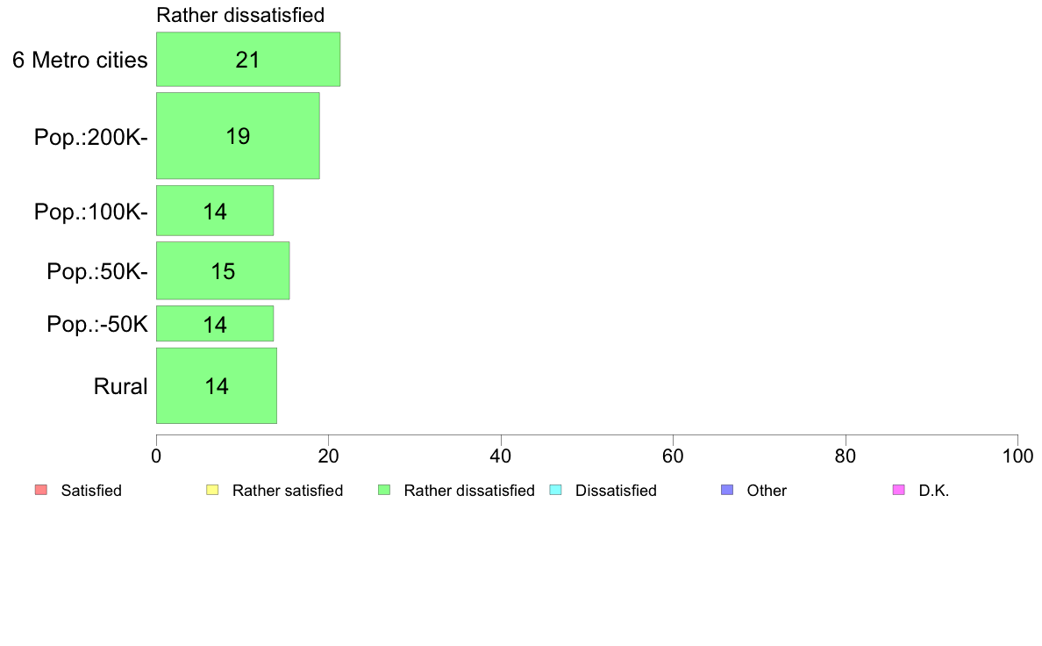Viewport: 1042px width, 646px height.
Task: Click the Dissatisfied cyan legend swatch
Action: point(555,491)
